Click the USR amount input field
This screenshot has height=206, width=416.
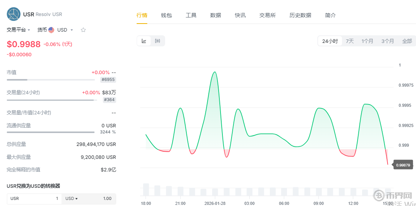click(34, 198)
